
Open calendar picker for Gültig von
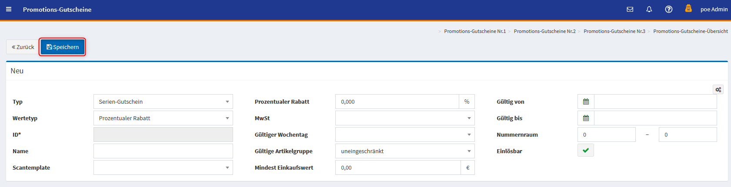click(x=586, y=102)
